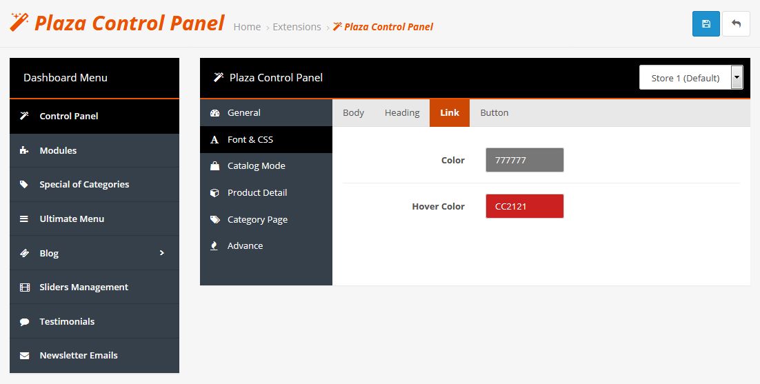Image resolution: width=760 pixels, height=384 pixels.
Task: Switch to the Heading tab
Action: (x=402, y=113)
